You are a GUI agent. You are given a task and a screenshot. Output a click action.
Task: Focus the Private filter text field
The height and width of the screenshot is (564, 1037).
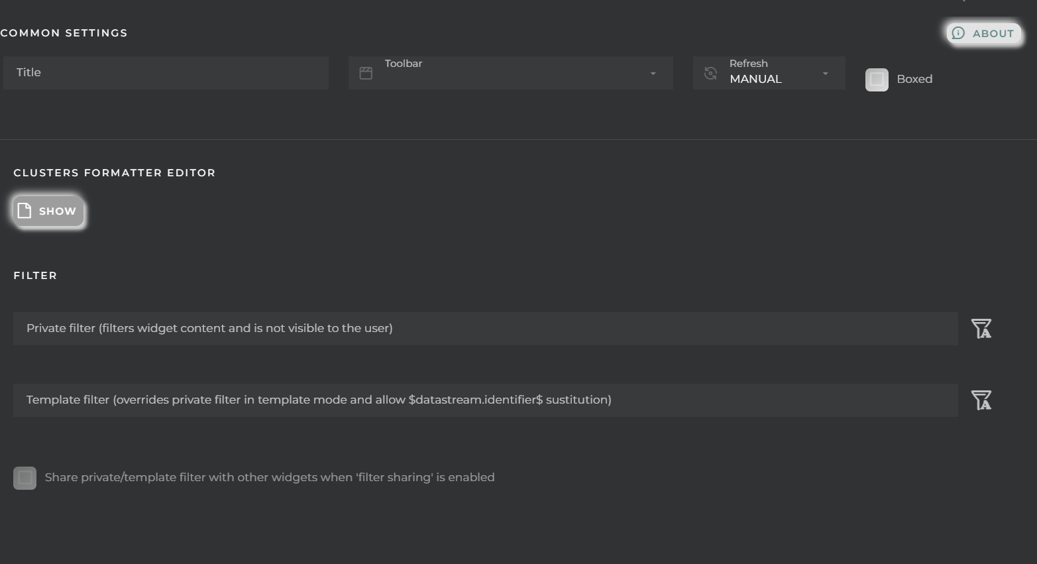pos(485,329)
